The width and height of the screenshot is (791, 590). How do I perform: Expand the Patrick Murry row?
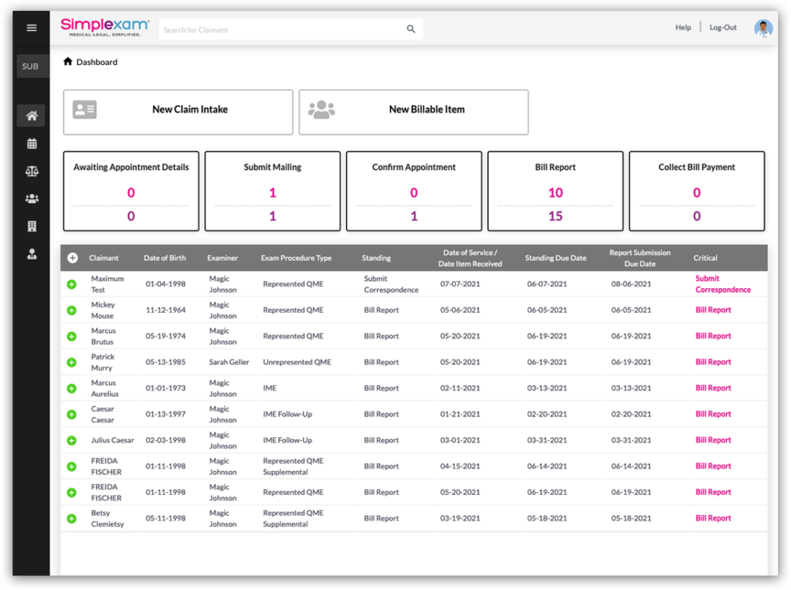pyautogui.click(x=72, y=363)
